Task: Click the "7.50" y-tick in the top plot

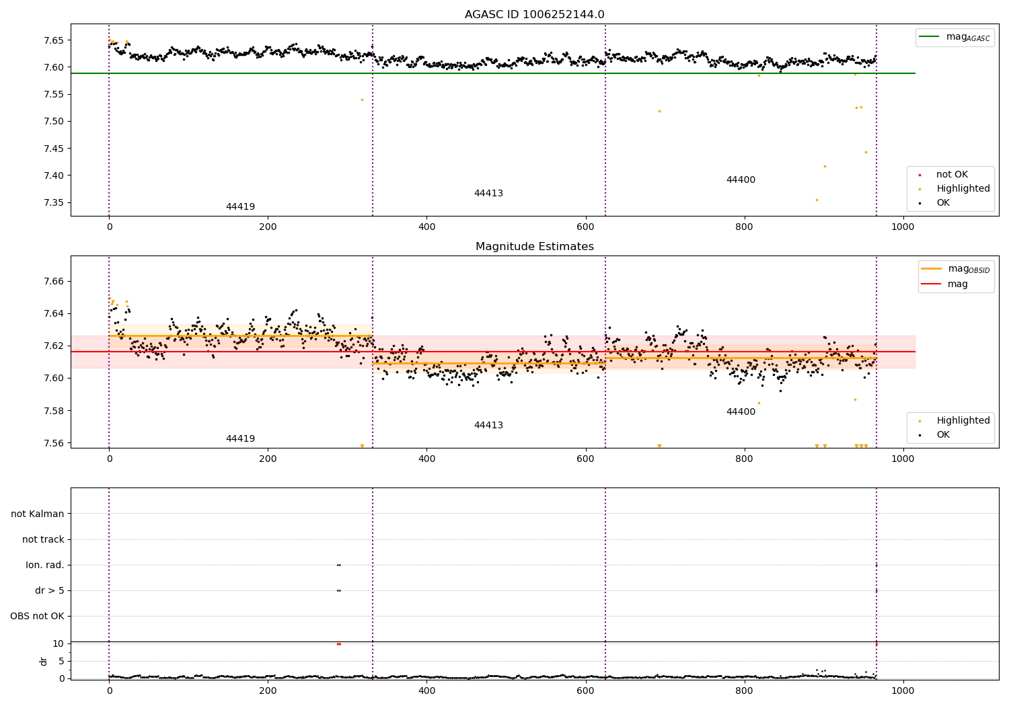Action: 53,122
